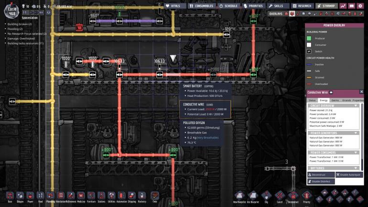
Task: Collapse the Batteries section
Action: coord(334,168)
